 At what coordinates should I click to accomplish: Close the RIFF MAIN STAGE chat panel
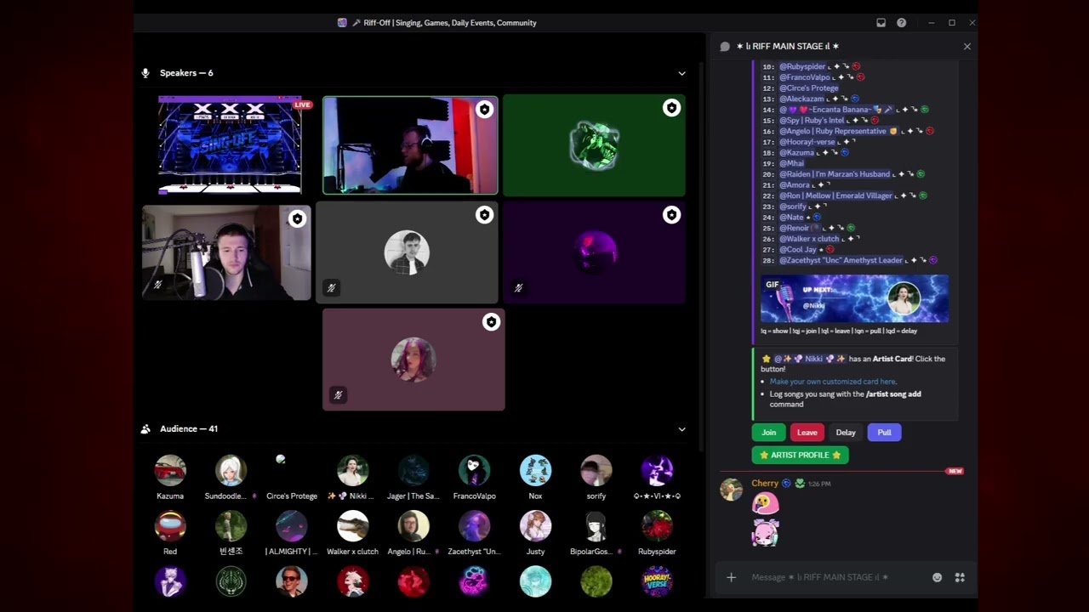[966, 47]
